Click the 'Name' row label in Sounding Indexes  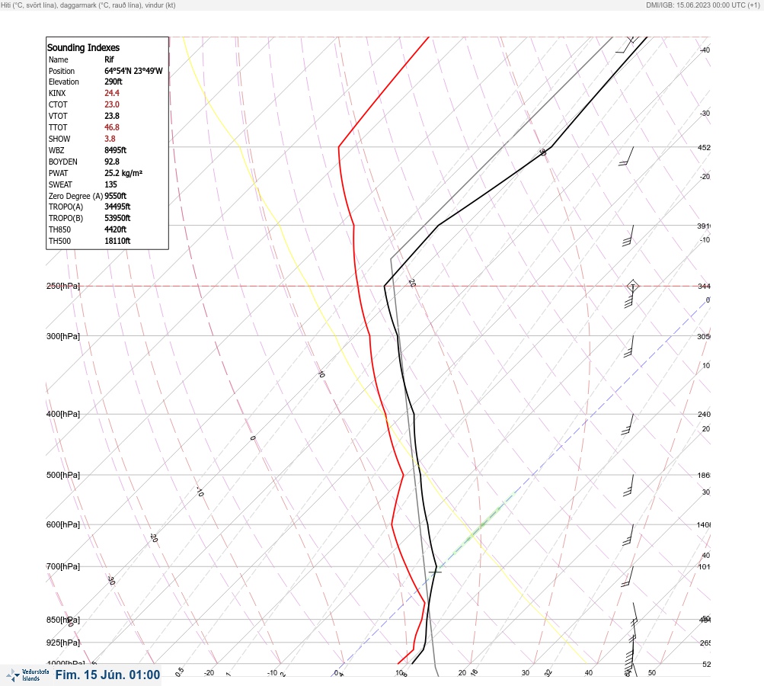59,59
